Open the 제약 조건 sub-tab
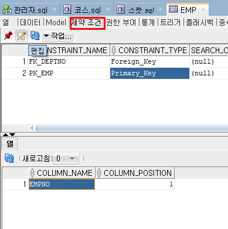228x229 pixels. [x=86, y=22]
